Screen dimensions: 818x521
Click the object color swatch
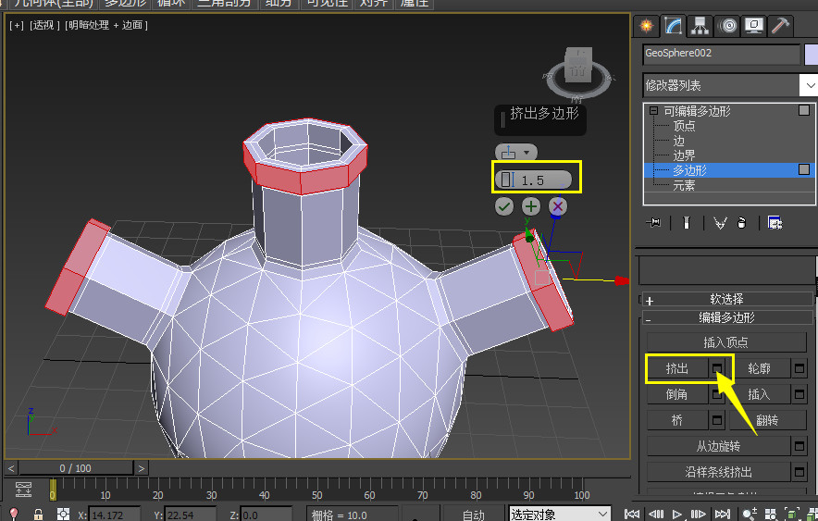[811, 54]
